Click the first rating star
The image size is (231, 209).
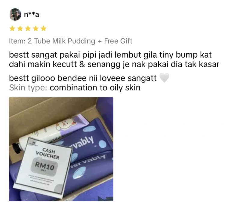click(12, 29)
